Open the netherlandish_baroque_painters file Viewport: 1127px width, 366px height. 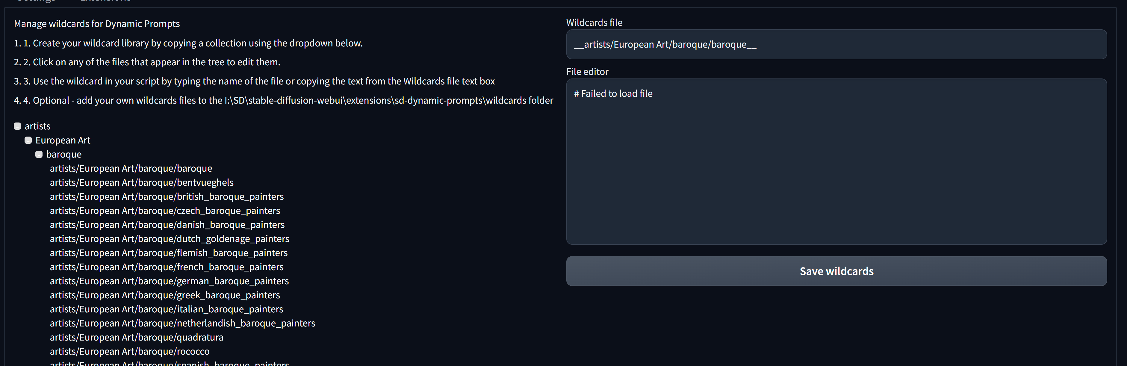[182, 323]
